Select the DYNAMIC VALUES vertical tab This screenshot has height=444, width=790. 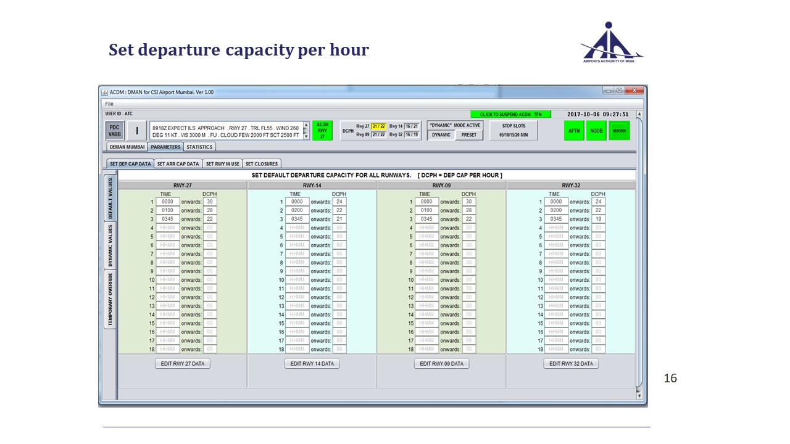tap(110, 245)
